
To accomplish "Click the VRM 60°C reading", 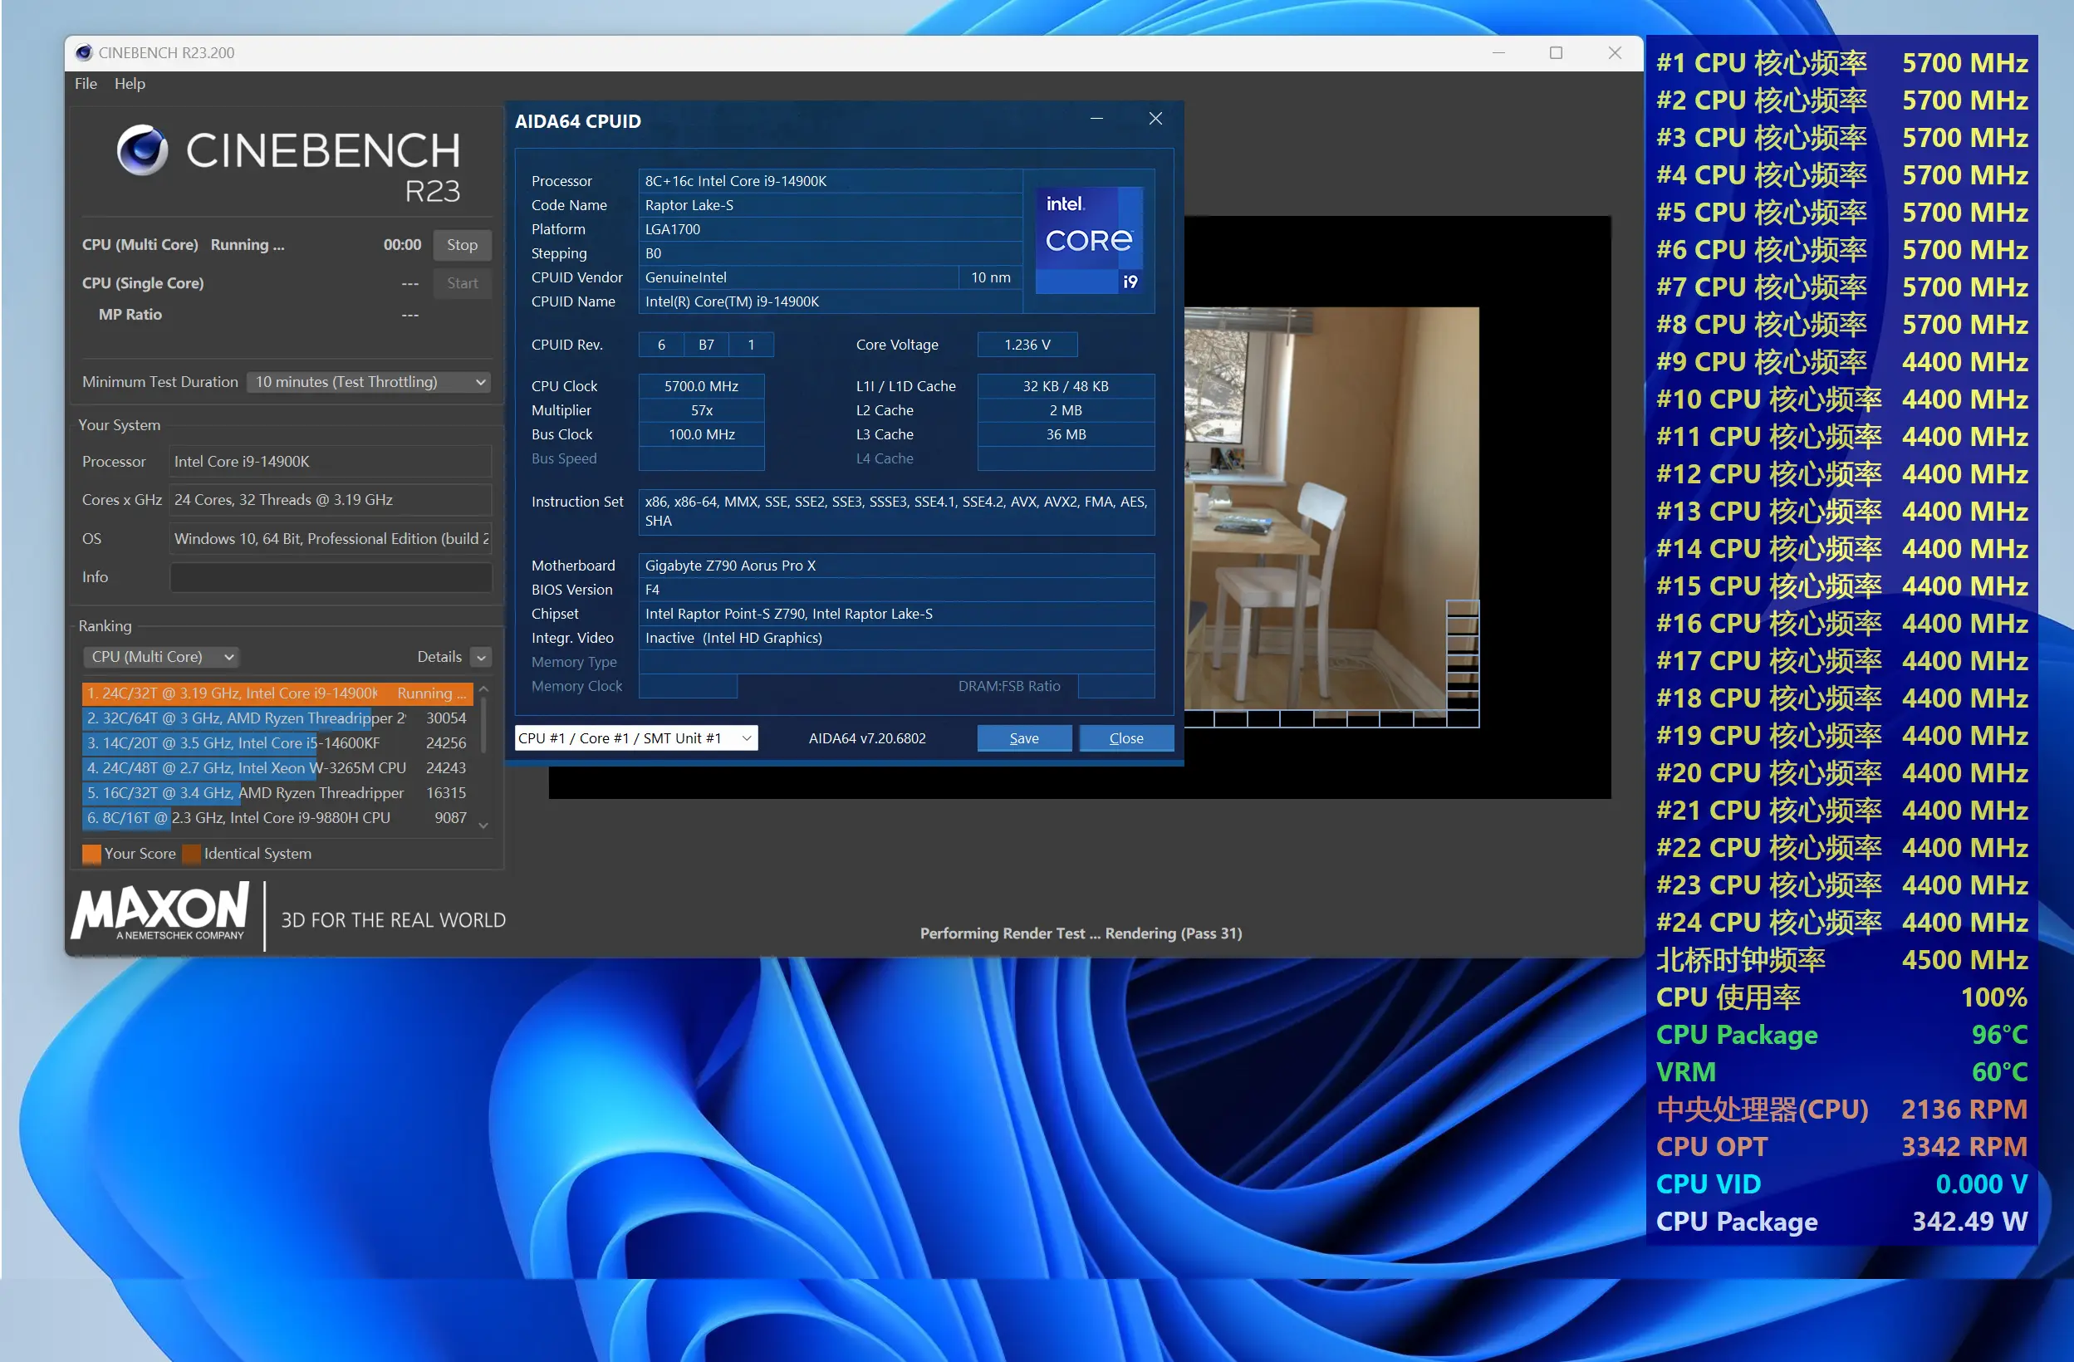I will (x=1841, y=1072).
